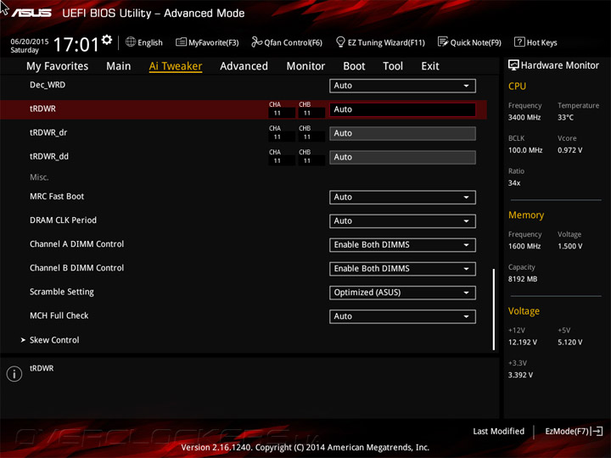The height and width of the screenshot is (458, 611).
Task: Click the Vcore 0.972 V value
Action: point(569,150)
